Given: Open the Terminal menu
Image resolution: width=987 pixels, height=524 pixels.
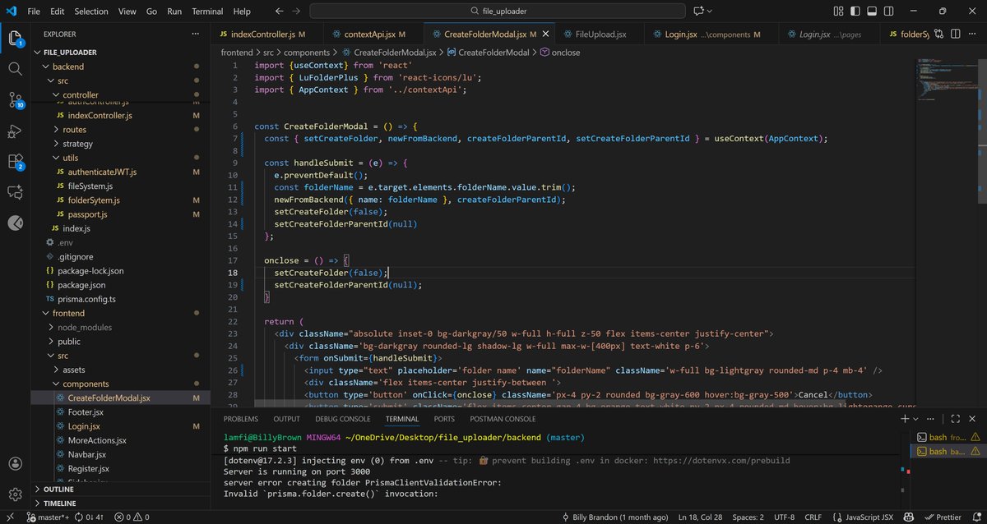Looking at the screenshot, I should pos(207,11).
